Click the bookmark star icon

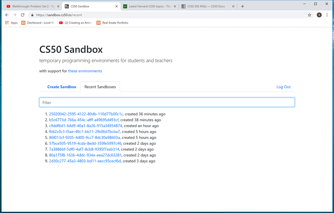coord(309,15)
